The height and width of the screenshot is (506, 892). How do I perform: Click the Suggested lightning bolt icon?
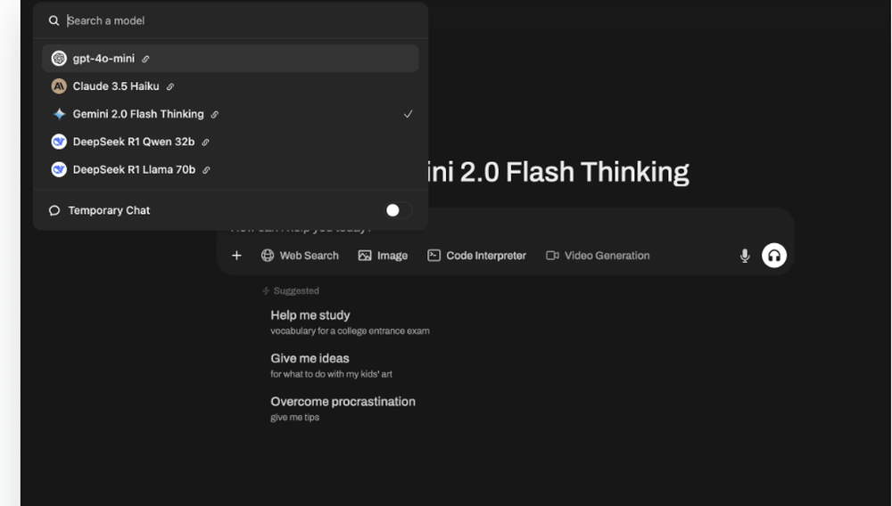click(266, 290)
